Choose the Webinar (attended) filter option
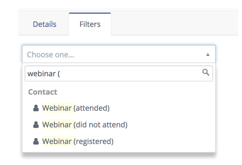 point(119,108)
